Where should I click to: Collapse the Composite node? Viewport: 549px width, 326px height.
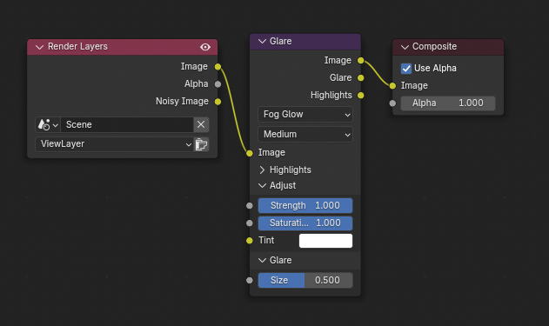tap(405, 47)
